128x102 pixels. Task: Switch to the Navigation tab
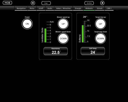click(x=21, y=8)
